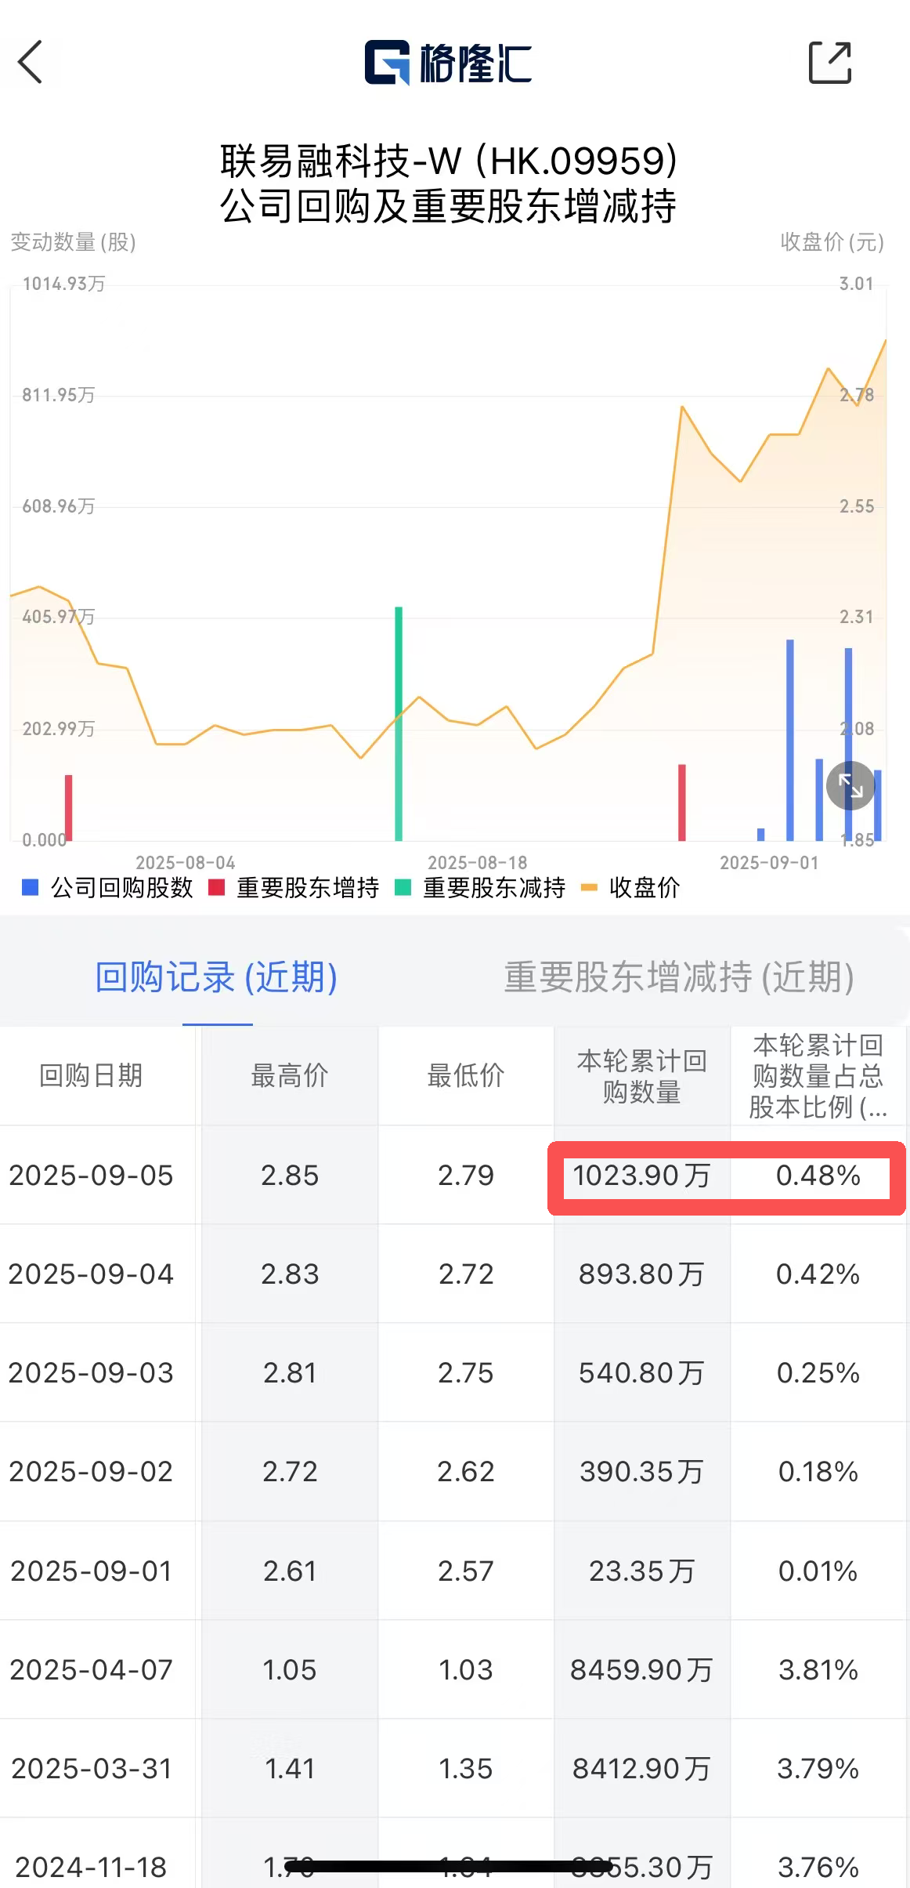Tap the 2.79 lowest price cell
This screenshot has width=910, height=1888.
[466, 1176]
